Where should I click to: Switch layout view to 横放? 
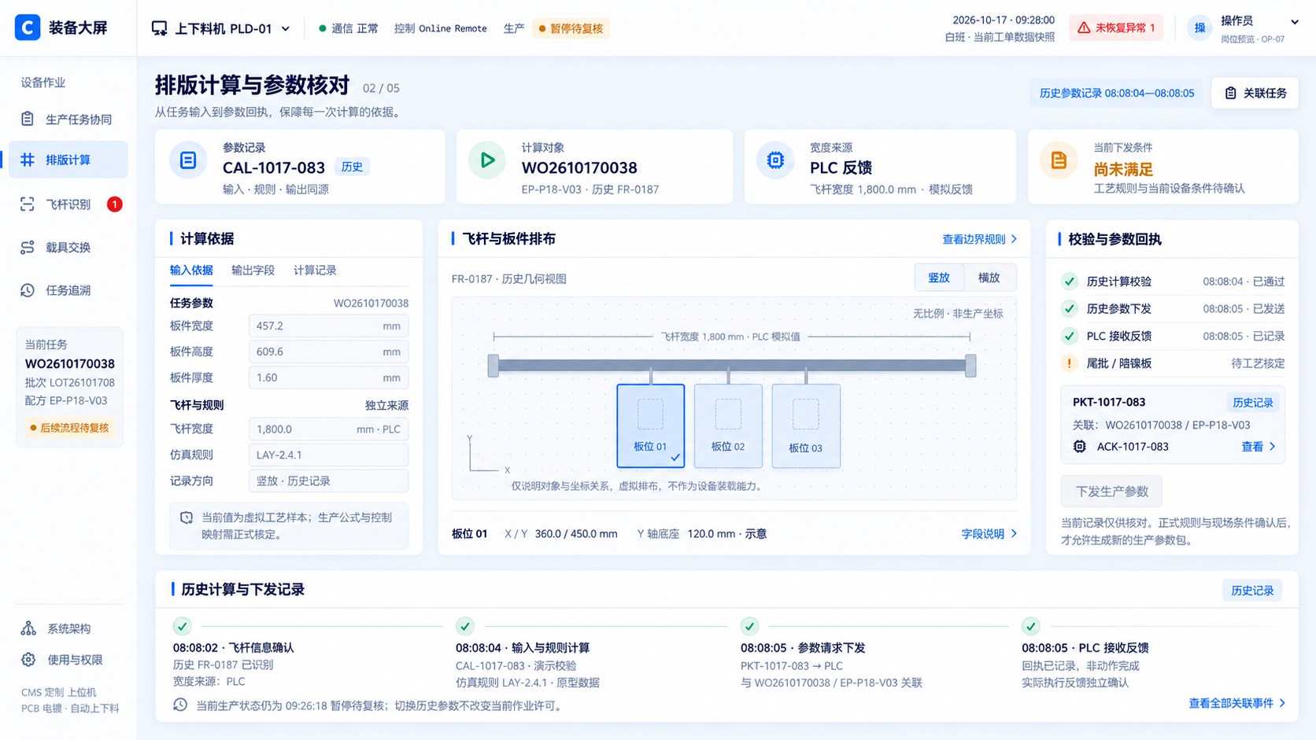point(989,278)
